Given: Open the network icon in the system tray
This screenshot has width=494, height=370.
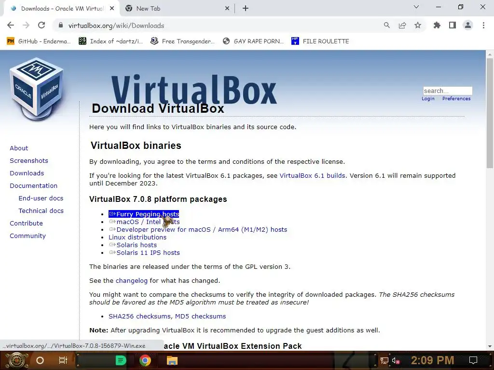Looking at the screenshot, I should tap(384, 360).
